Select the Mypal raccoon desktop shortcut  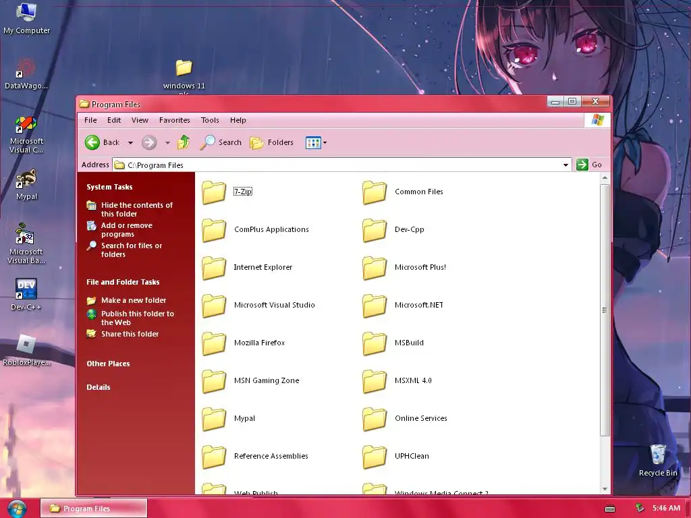(26, 185)
